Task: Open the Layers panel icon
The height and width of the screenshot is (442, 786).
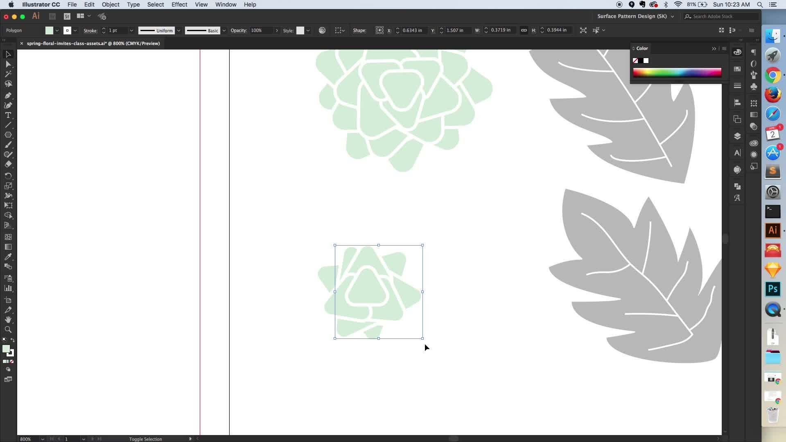Action: coord(737,136)
